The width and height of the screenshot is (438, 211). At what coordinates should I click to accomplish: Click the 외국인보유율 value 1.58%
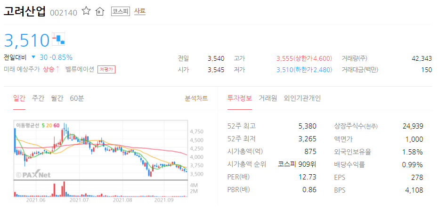coord(414,152)
